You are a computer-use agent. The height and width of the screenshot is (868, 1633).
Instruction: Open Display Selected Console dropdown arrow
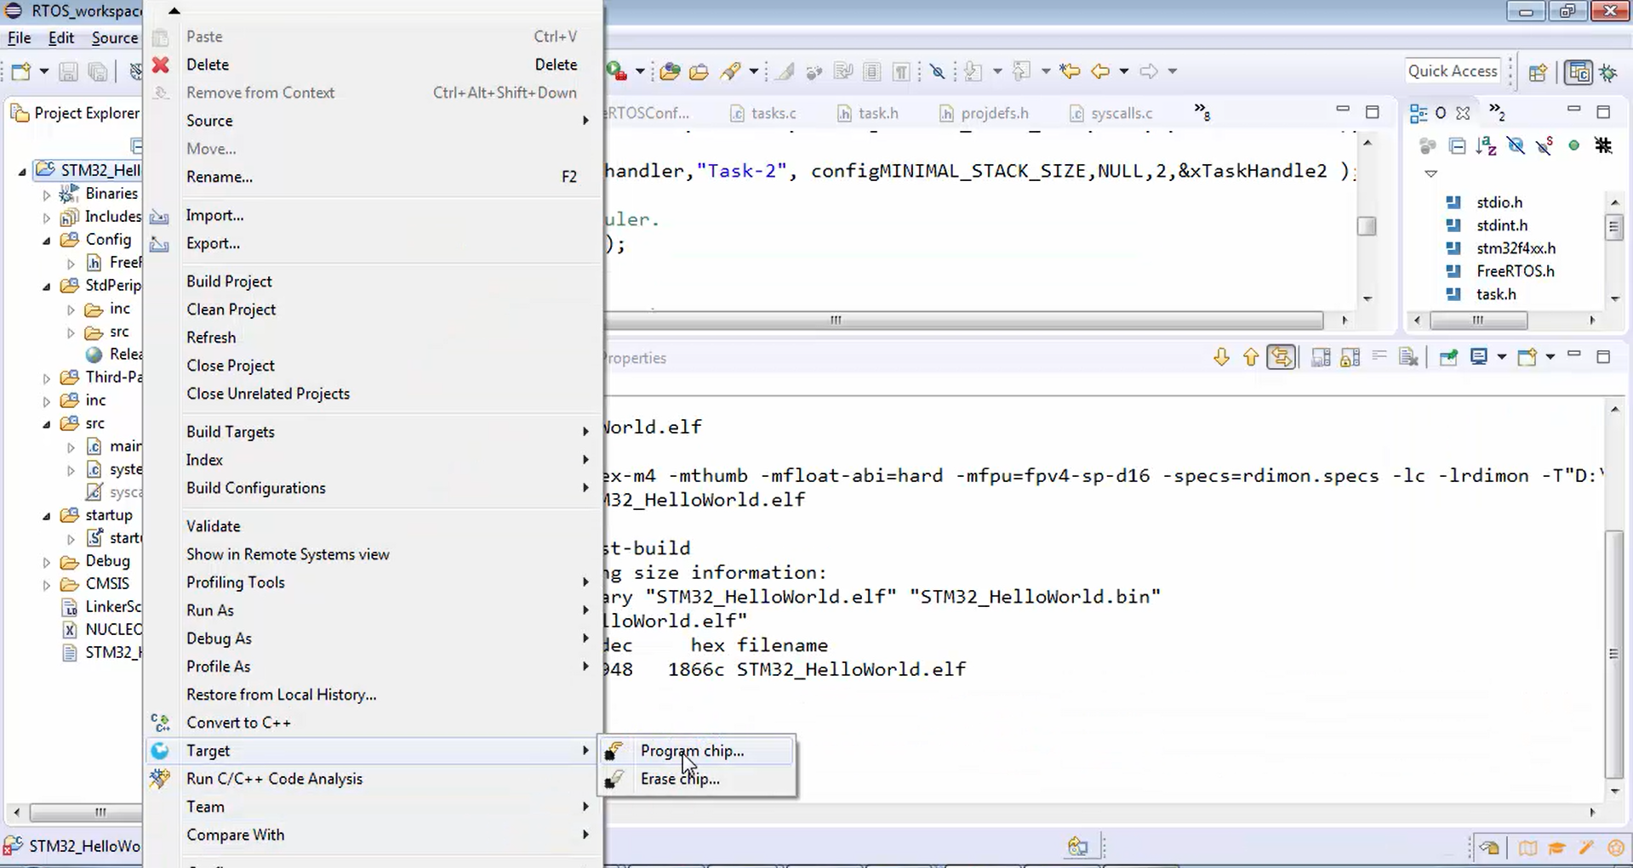[x=1501, y=357]
